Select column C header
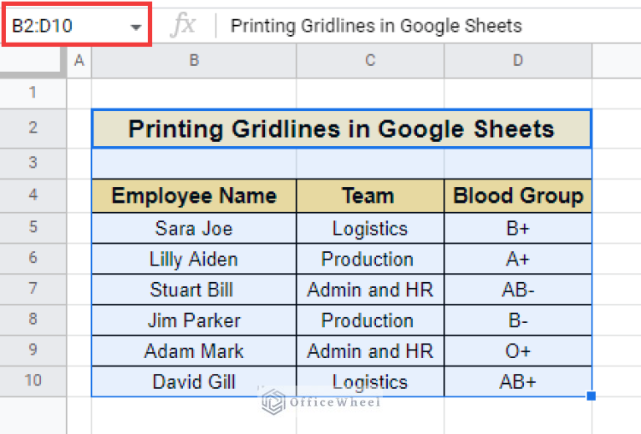This screenshot has height=434, width=641. point(370,61)
